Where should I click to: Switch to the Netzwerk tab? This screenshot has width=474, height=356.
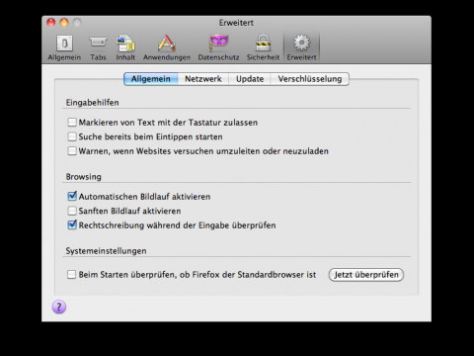point(203,79)
